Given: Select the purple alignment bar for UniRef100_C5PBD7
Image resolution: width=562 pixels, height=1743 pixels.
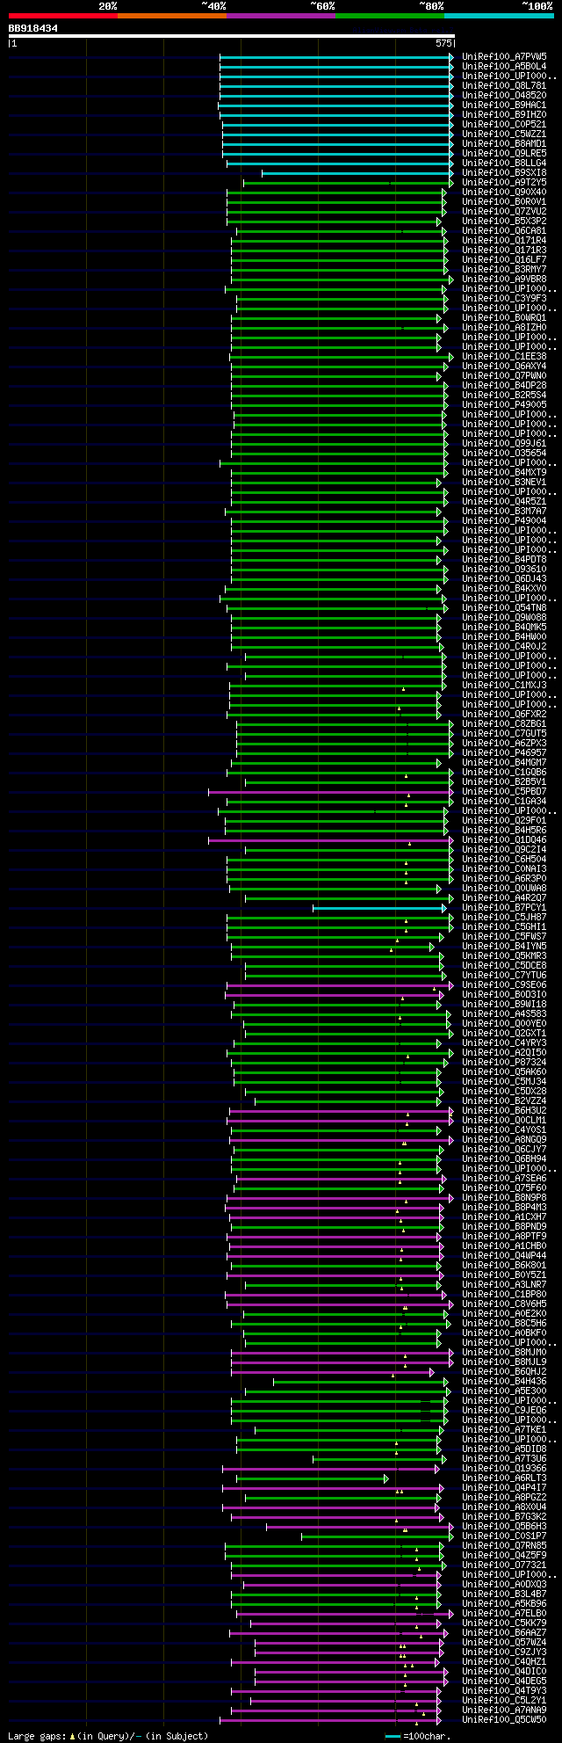Looking at the screenshot, I should [x=331, y=791].
